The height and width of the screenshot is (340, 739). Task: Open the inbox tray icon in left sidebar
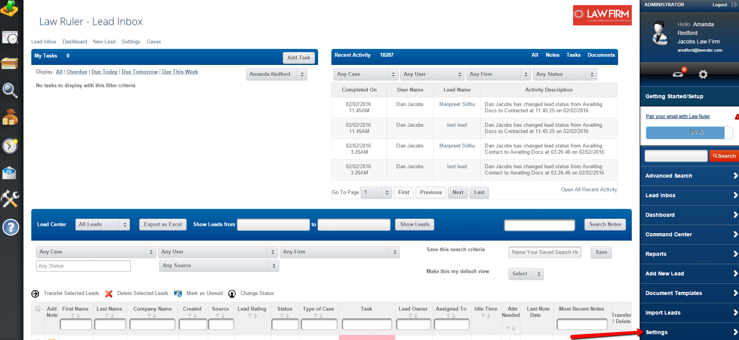pos(9,8)
